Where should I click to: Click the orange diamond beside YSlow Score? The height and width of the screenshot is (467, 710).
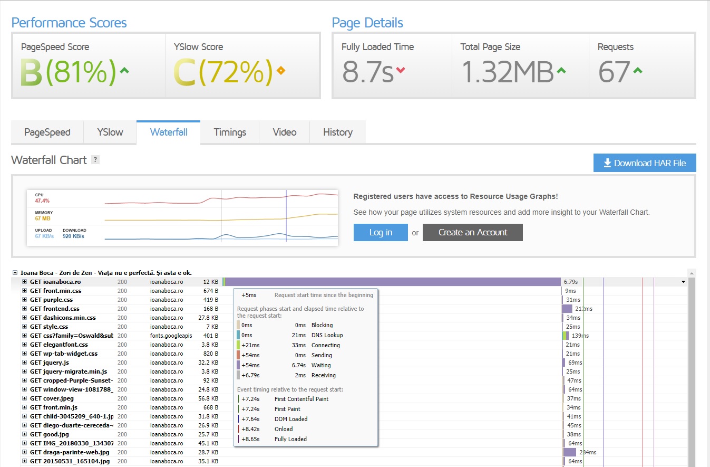pos(281,71)
